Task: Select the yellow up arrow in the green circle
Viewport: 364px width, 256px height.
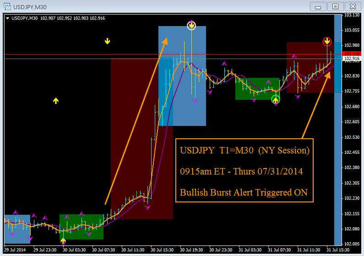Action: point(276,100)
